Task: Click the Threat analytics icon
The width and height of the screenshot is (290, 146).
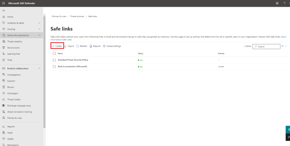Action: pyautogui.click(x=3, y=41)
